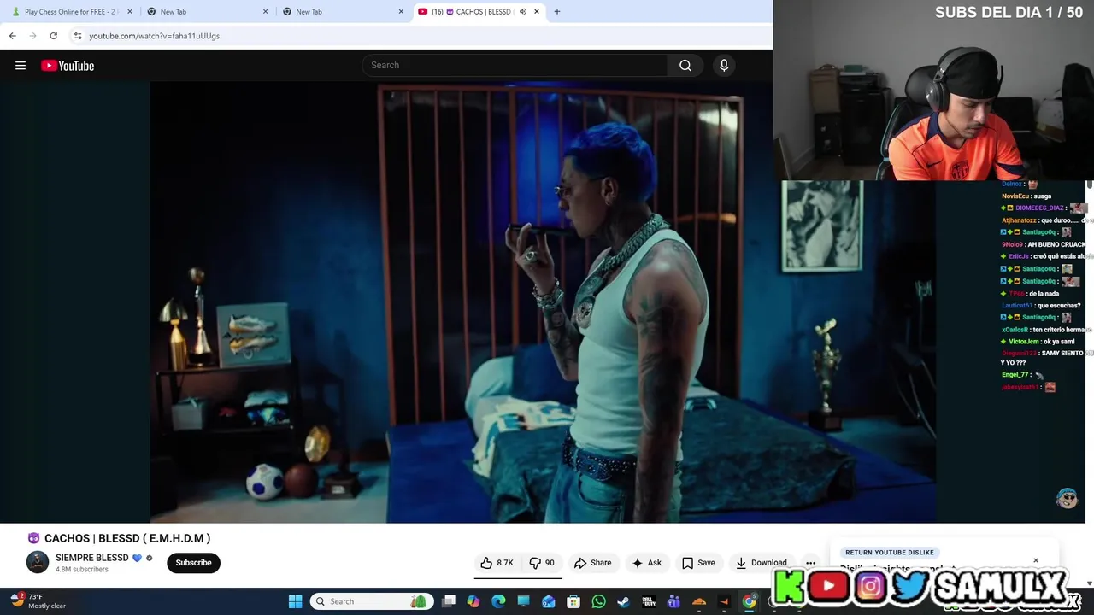Image resolution: width=1094 pixels, height=615 pixels.
Task: Go to YouTube home via the logo
Action: (68, 66)
